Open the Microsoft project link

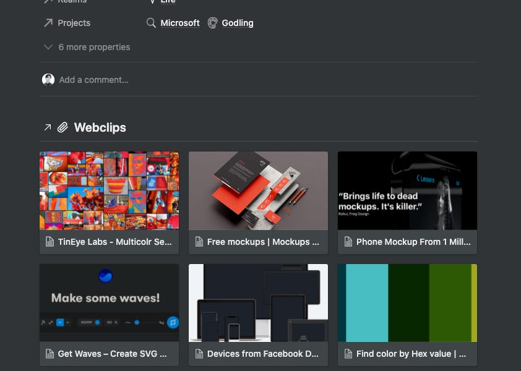point(180,23)
